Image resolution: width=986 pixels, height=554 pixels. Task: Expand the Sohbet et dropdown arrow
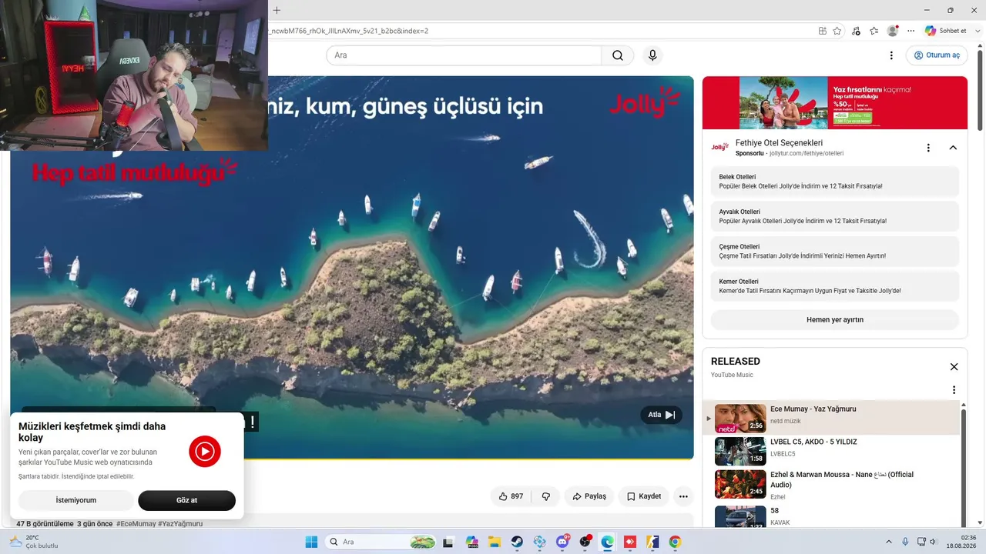coord(977,31)
